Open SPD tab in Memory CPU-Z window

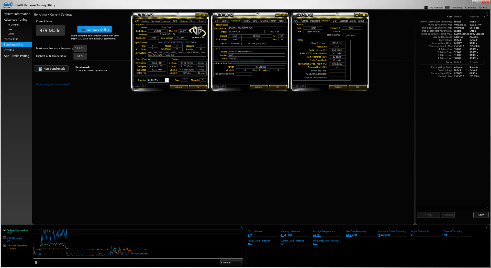pos(334,21)
